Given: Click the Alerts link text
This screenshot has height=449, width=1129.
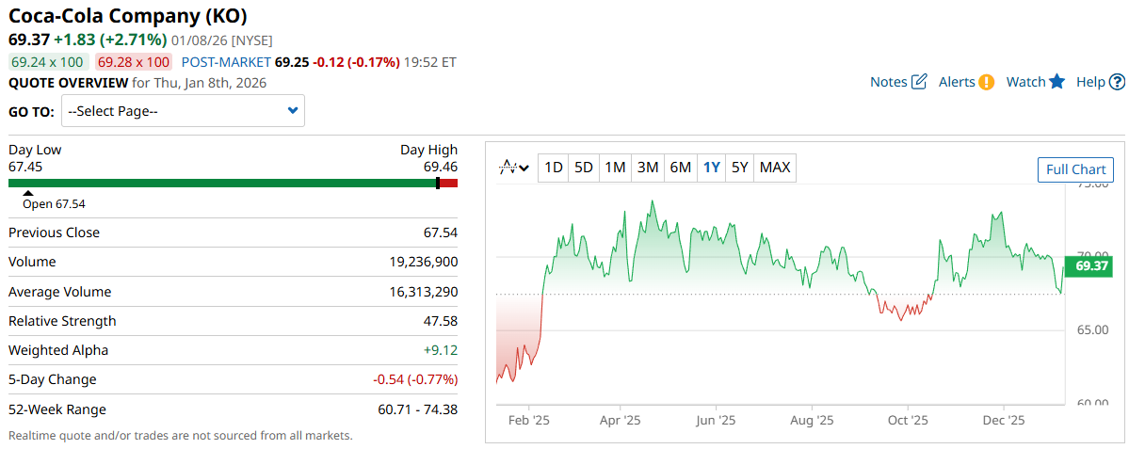Looking at the screenshot, I should tap(957, 82).
